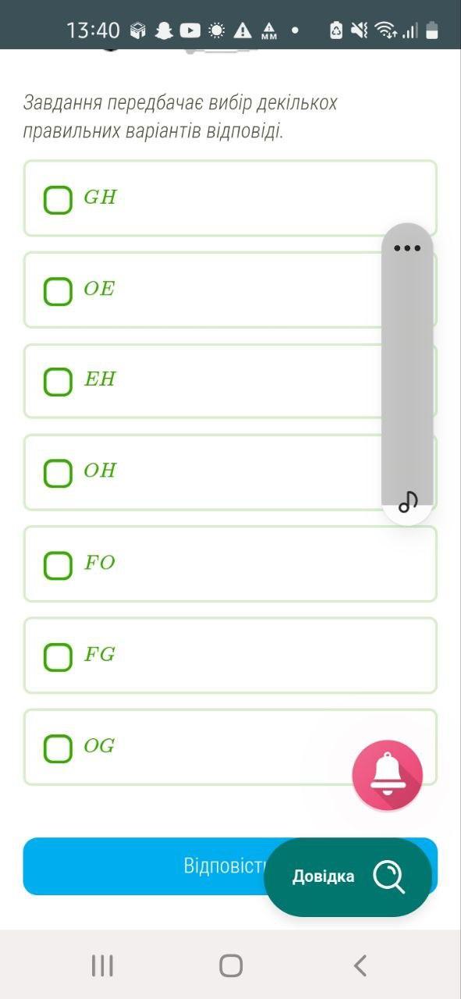This screenshot has width=461, height=999.
Task: Go to home via navigation bar
Action: 231,965
